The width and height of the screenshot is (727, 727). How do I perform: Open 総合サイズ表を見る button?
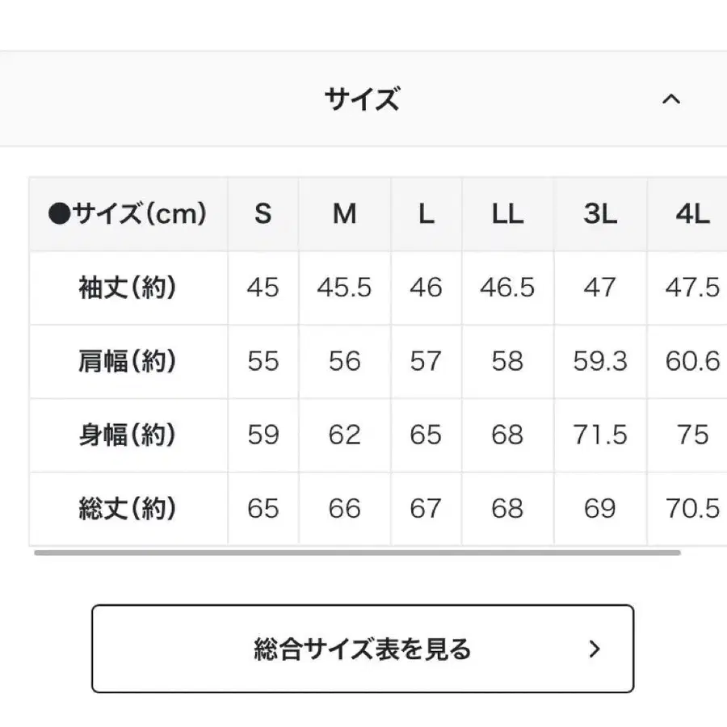click(362, 649)
